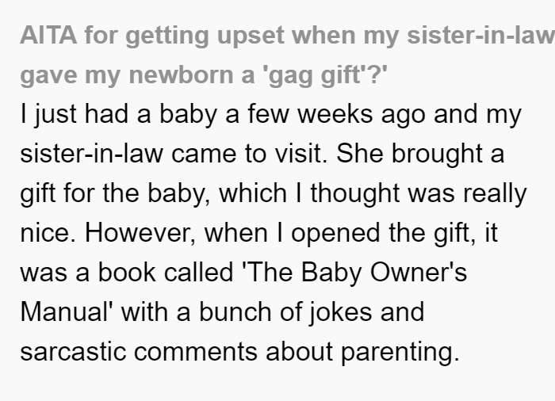
Task: Click the word 'Manual'' in the body text
Action: click(x=66, y=312)
